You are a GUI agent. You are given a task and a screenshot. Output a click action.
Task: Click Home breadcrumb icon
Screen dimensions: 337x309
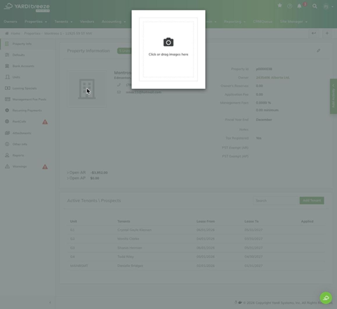click(7, 34)
